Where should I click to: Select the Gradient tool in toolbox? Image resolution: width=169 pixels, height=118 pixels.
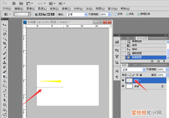click(5, 76)
